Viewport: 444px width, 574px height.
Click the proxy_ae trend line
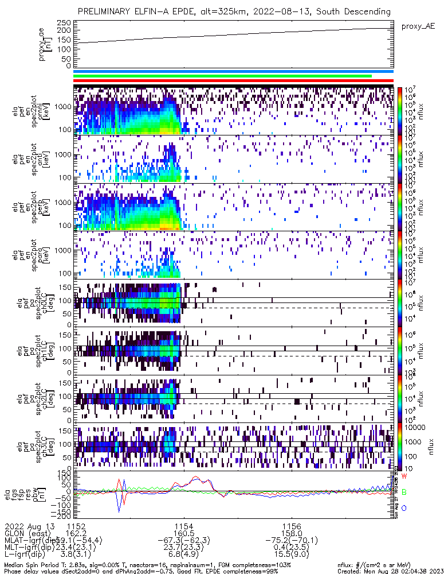click(x=234, y=36)
